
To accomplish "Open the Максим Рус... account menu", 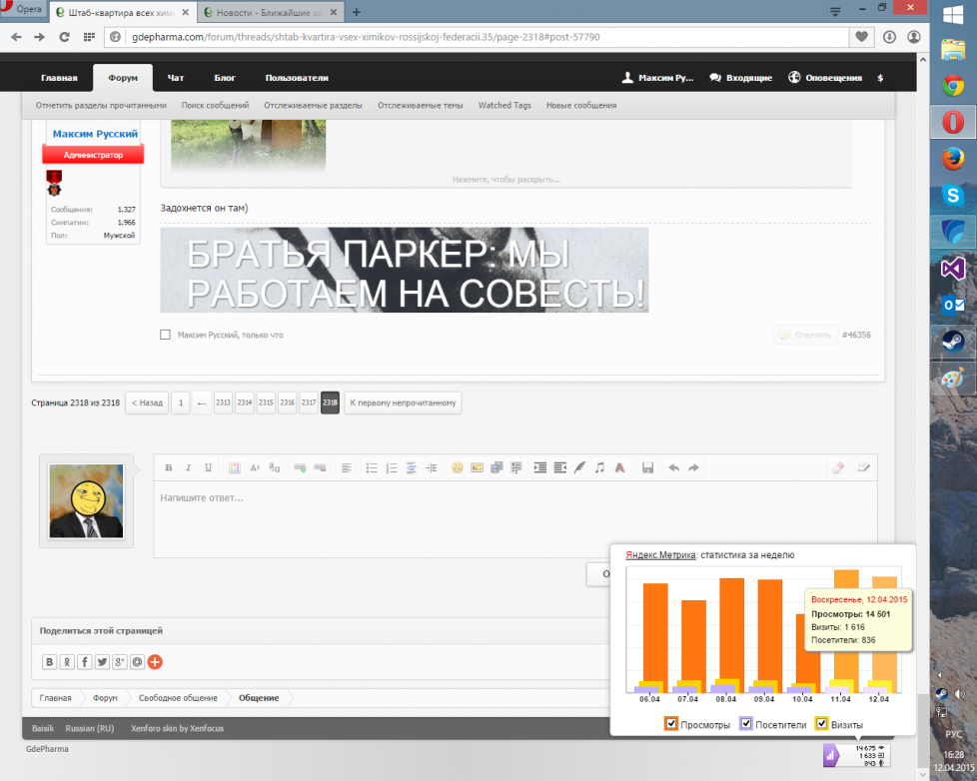I will pos(656,78).
